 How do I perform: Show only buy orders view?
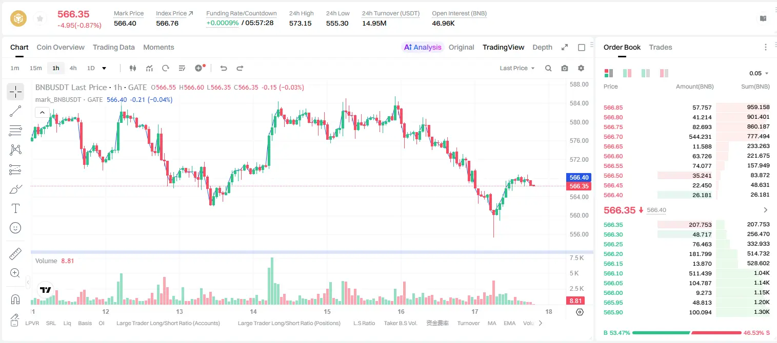coord(646,73)
